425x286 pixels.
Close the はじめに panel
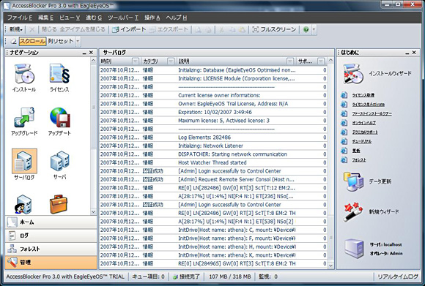[414, 53]
